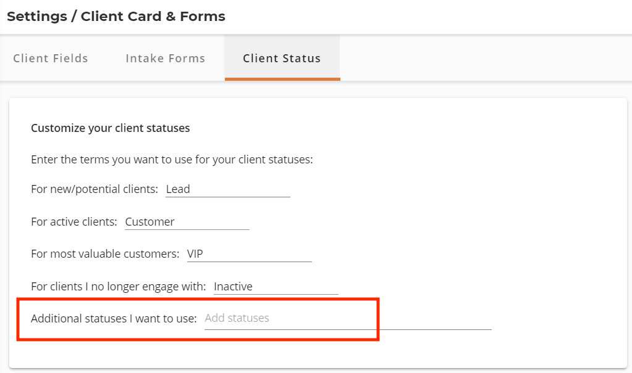Screen dimensions: 632x373
Task: Click the 'For new/potential clients:' label
Action: (x=95, y=189)
